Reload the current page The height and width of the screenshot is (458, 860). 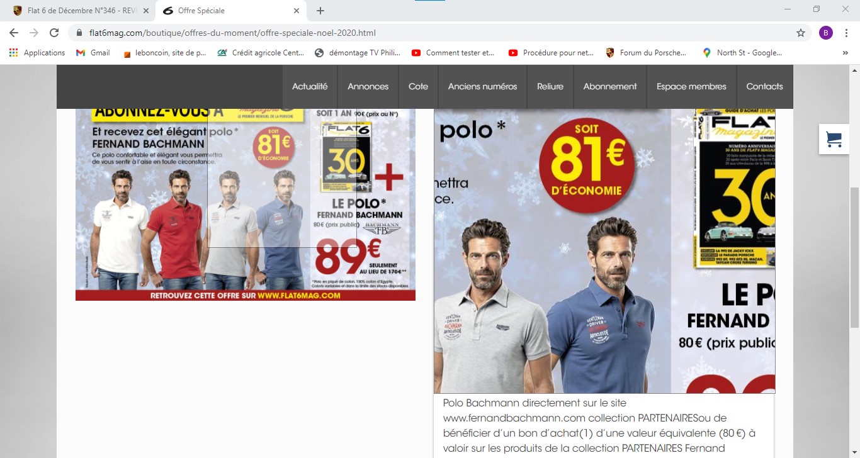pyautogui.click(x=54, y=33)
